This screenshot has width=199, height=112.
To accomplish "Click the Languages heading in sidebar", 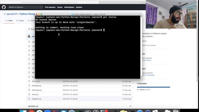I will point(142,83).
